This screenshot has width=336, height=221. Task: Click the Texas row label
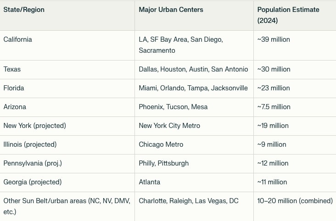click(x=12, y=69)
